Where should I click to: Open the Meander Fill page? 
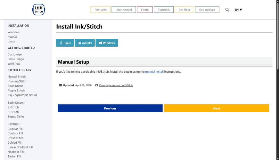16,152
